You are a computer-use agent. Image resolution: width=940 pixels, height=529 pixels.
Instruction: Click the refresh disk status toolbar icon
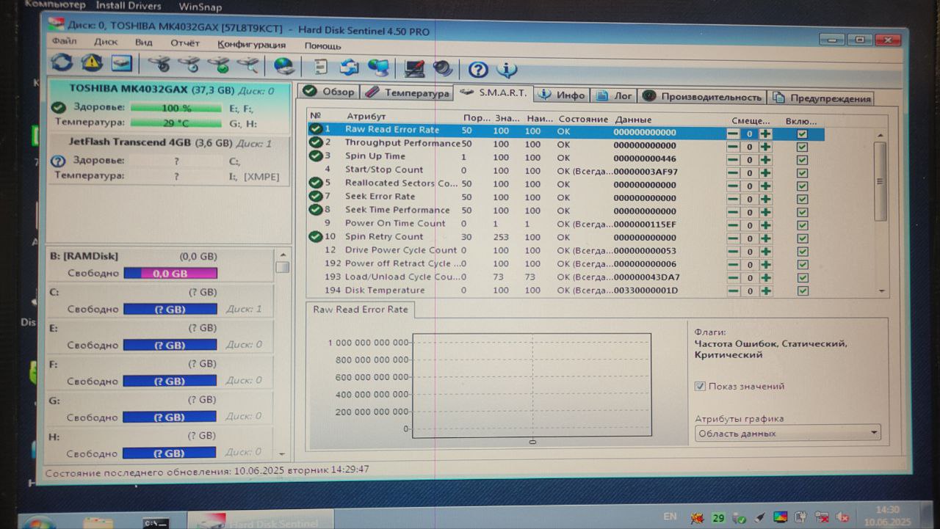(62, 63)
